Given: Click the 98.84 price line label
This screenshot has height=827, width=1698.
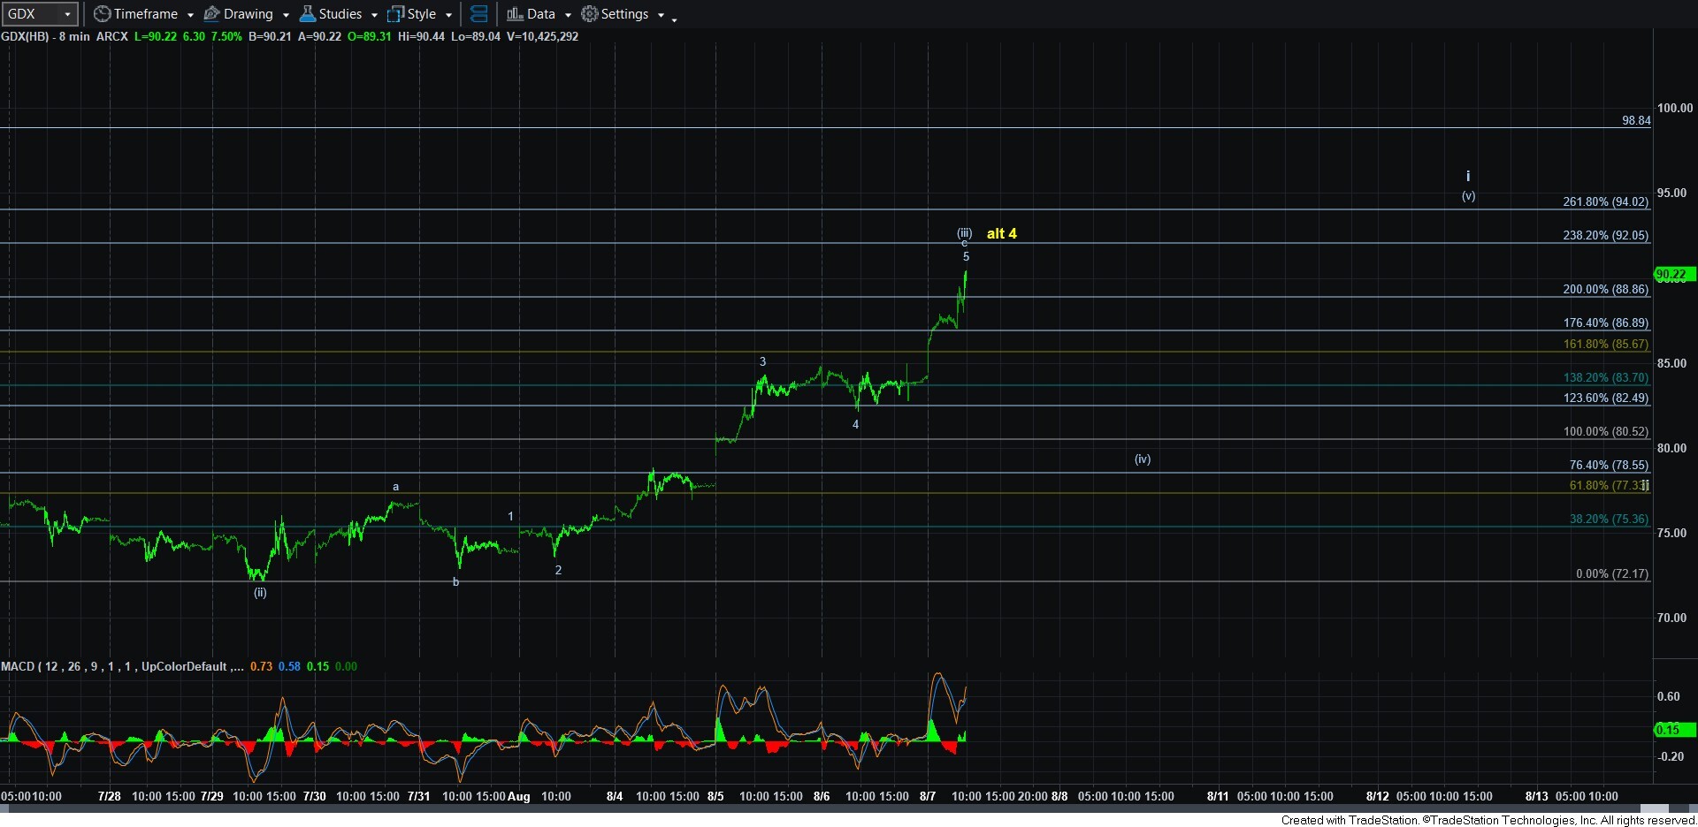Looking at the screenshot, I should click(1636, 120).
